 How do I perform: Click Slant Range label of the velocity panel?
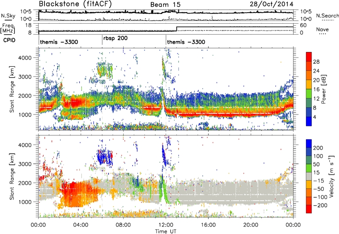(12, 177)
